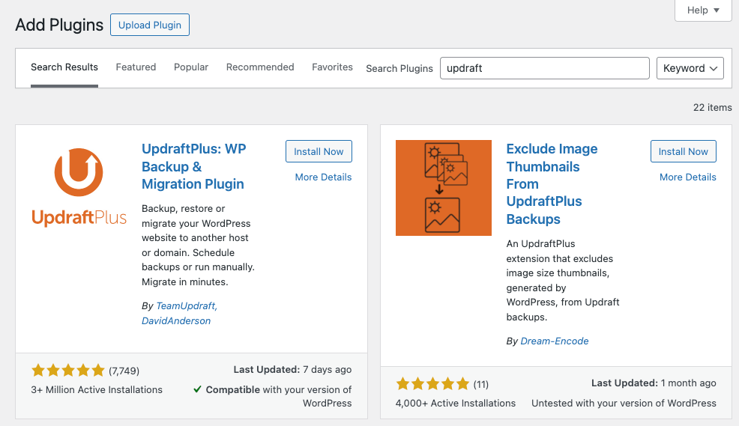Visit DavidAnderson author link
Image resolution: width=739 pixels, height=426 pixels.
click(x=176, y=320)
